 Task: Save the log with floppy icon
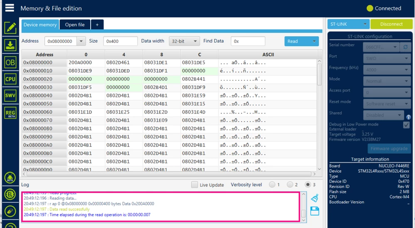point(315,211)
